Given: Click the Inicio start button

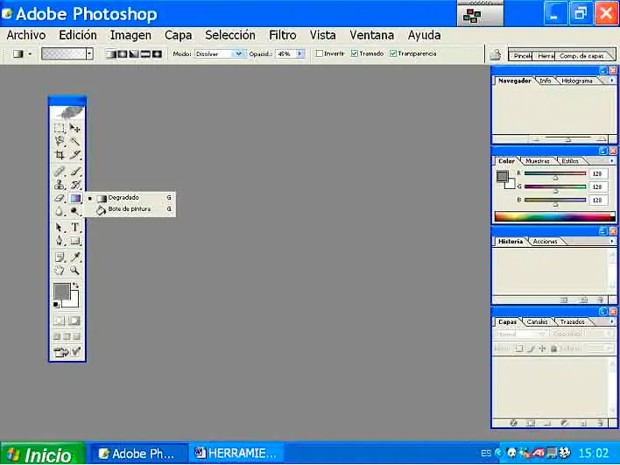Looking at the screenshot, I should coord(42,454).
